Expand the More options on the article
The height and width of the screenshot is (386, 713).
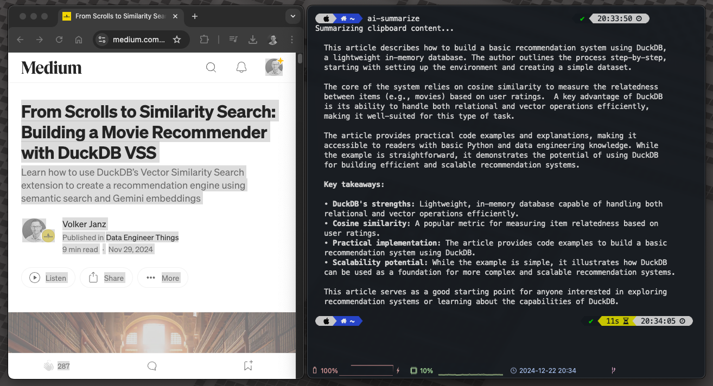click(x=162, y=278)
